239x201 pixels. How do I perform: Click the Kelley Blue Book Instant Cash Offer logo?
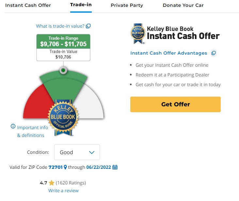click(175, 33)
